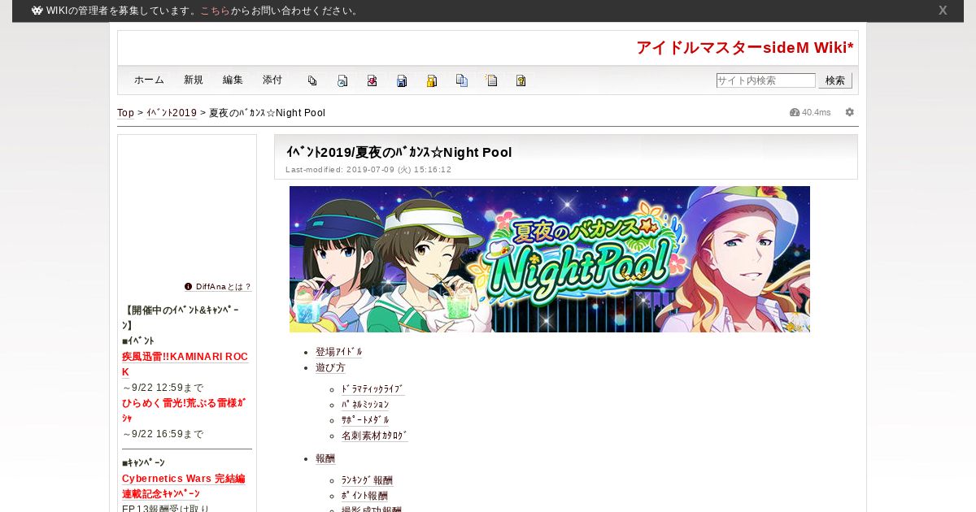Click the padlock freeze page icon
The height and width of the screenshot is (512, 976).
click(432, 80)
